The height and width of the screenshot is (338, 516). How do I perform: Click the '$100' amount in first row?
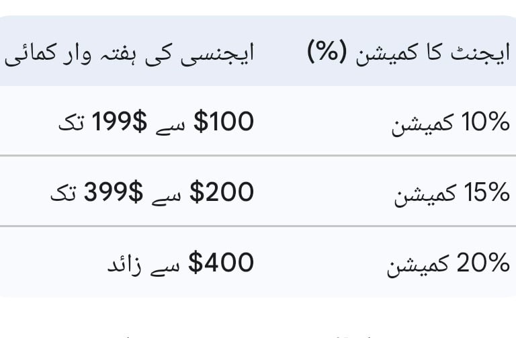pyautogui.click(x=224, y=122)
